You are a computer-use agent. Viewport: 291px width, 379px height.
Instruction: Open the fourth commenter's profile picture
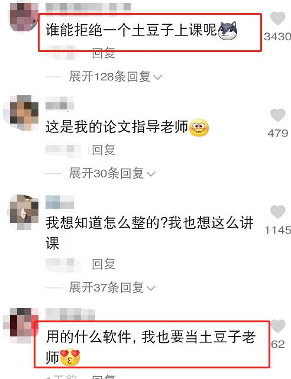pyautogui.click(x=23, y=325)
